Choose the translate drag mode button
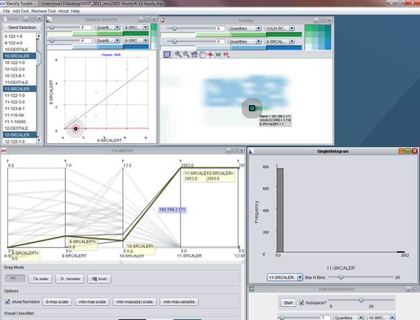The height and width of the screenshot is (320, 420). (70, 278)
